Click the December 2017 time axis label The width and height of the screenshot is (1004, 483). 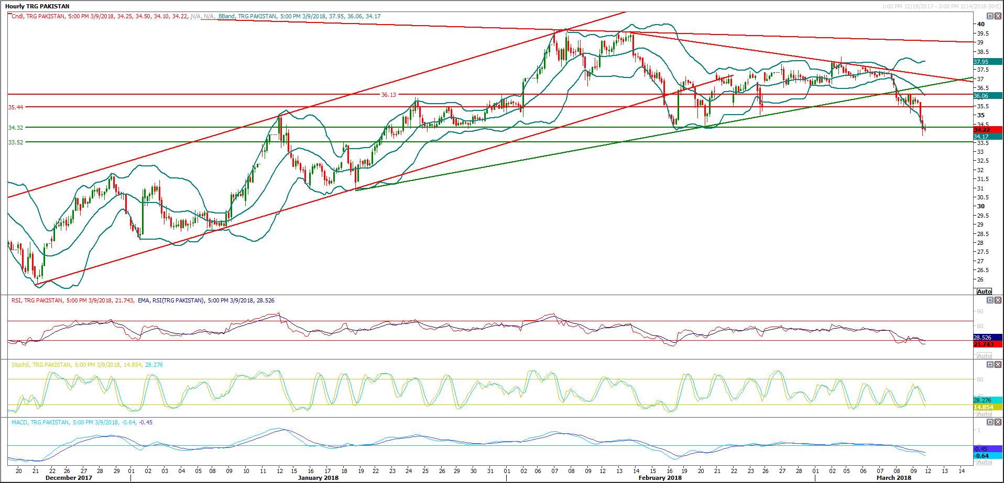[69, 478]
